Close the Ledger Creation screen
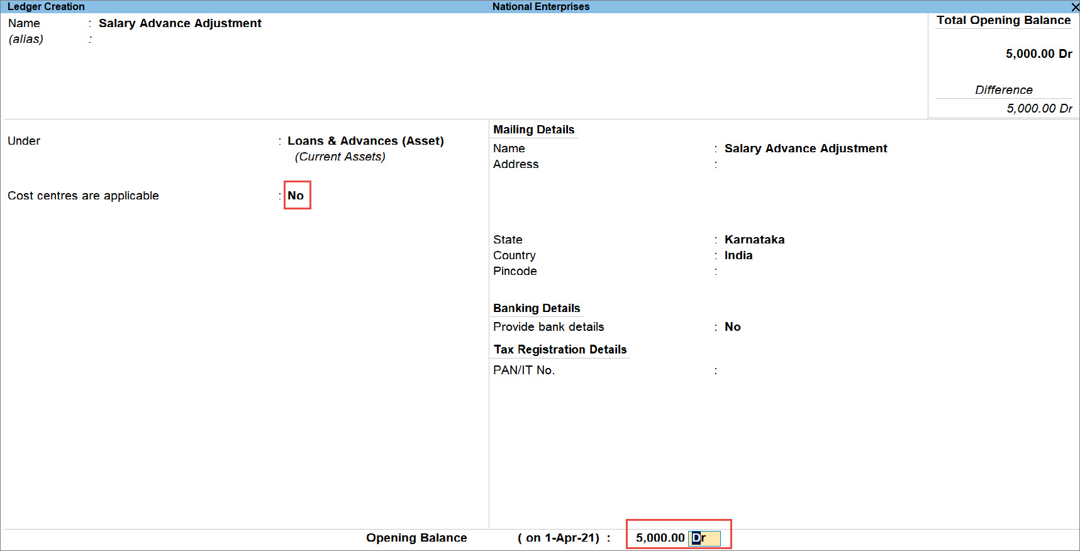This screenshot has width=1080, height=551. [1075, 7]
